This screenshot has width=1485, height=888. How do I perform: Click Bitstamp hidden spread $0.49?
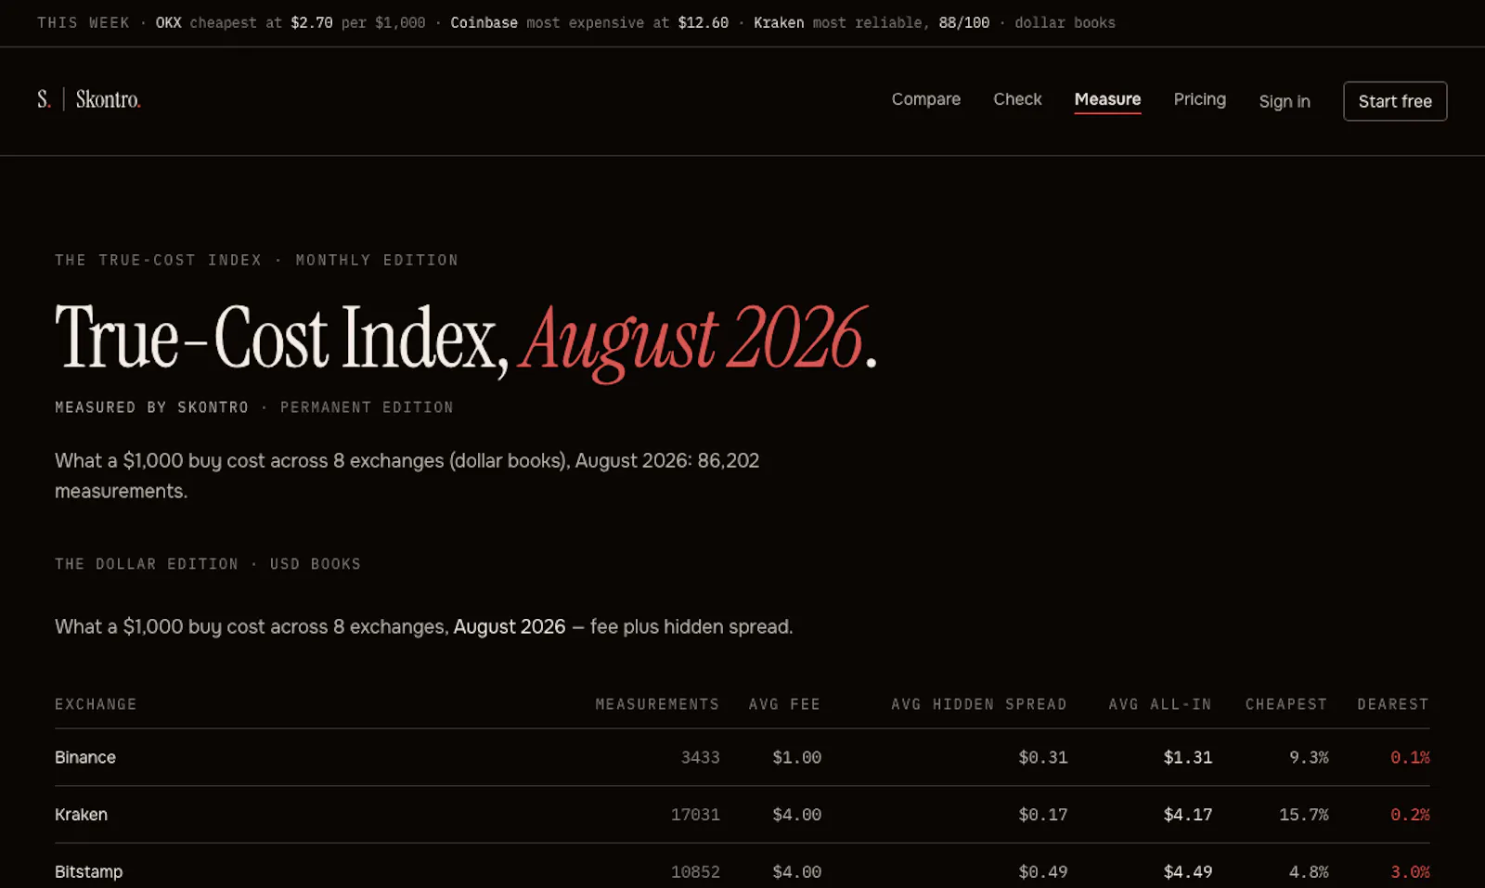(1043, 872)
